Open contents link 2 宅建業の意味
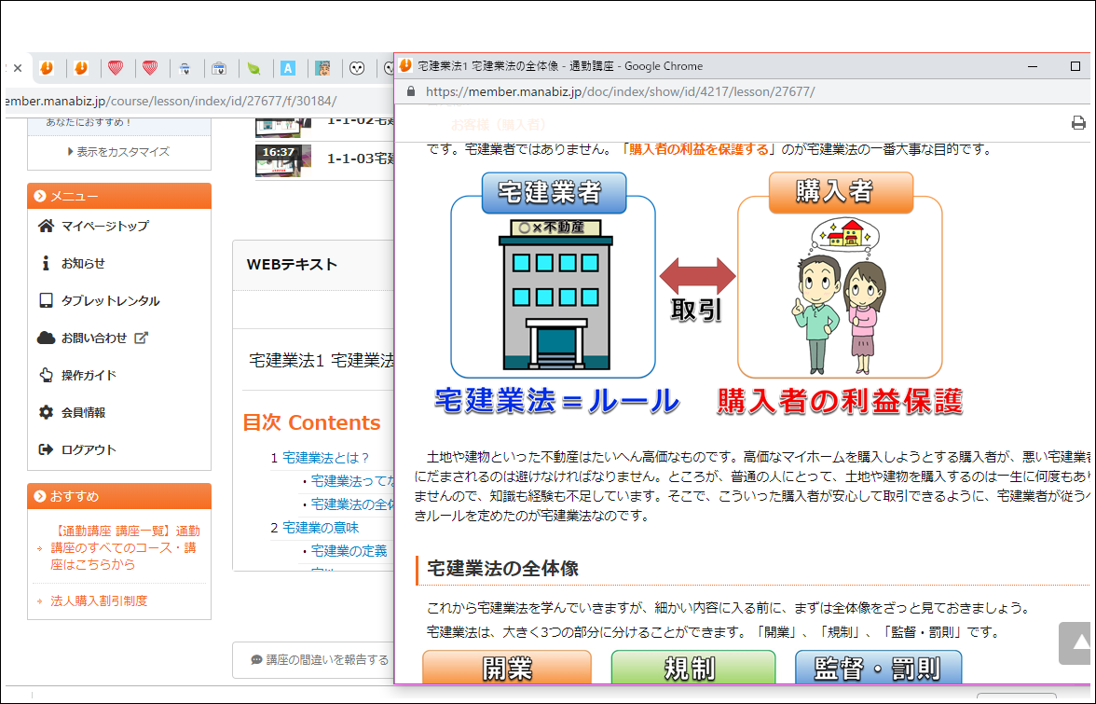 (321, 528)
